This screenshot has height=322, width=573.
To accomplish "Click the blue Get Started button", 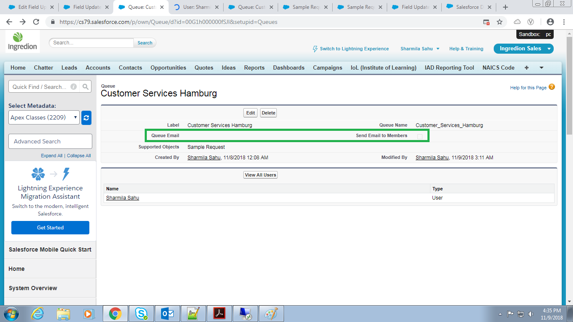I will [x=50, y=228].
